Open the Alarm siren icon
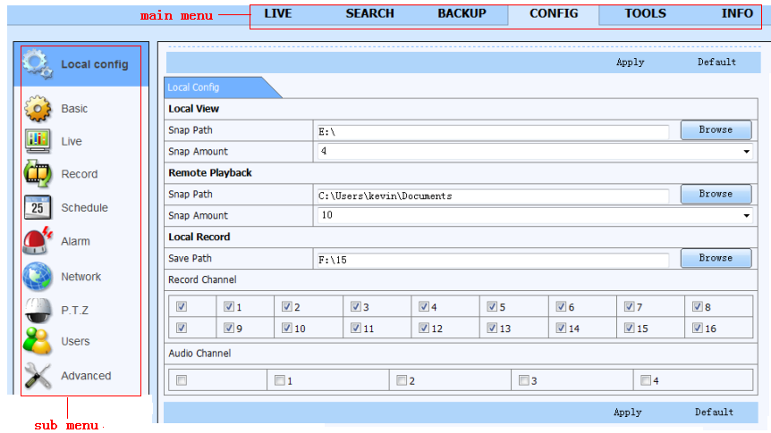The height and width of the screenshot is (433, 771). 38,240
